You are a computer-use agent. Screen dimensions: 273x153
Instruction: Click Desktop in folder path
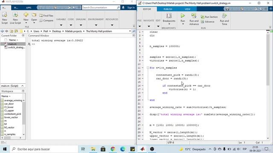57,31
